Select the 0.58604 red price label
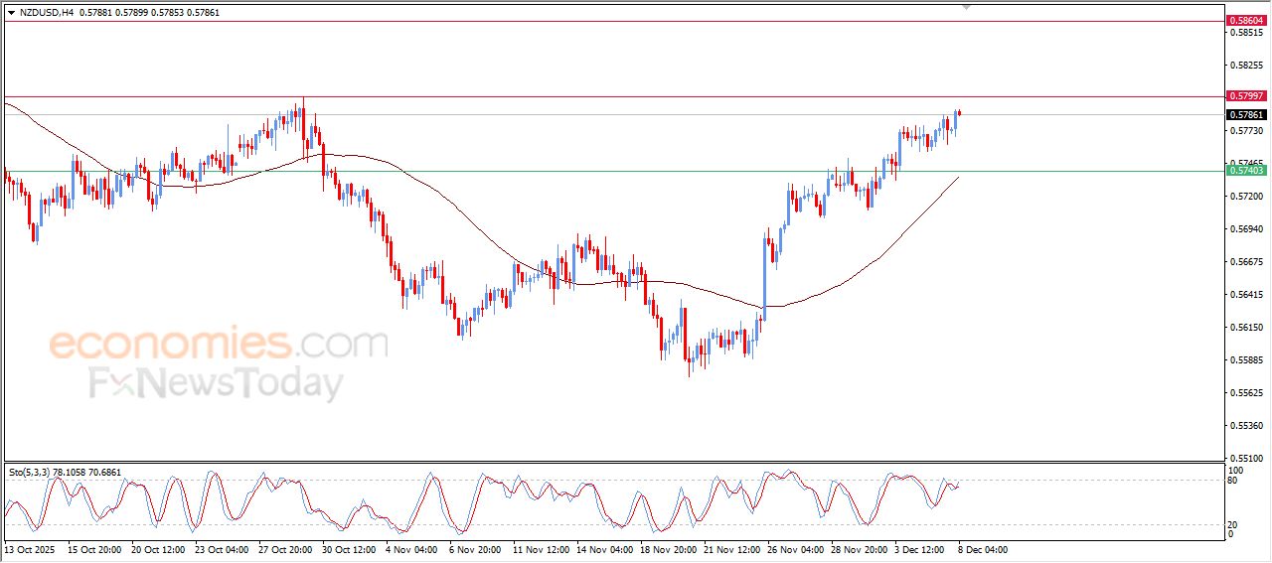 click(1245, 20)
